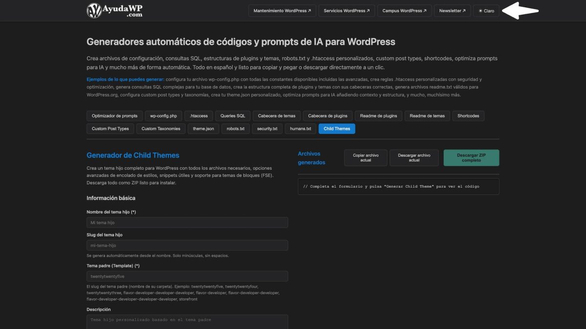Open the robots.txt generator
The height and width of the screenshot is (329, 586).
[x=235, y=129]
